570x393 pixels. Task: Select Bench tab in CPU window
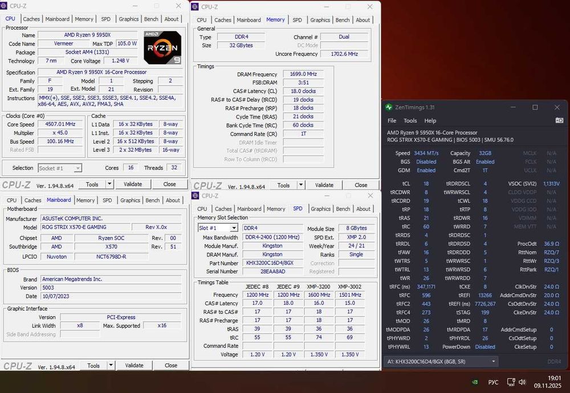click(x=151, y=19)
